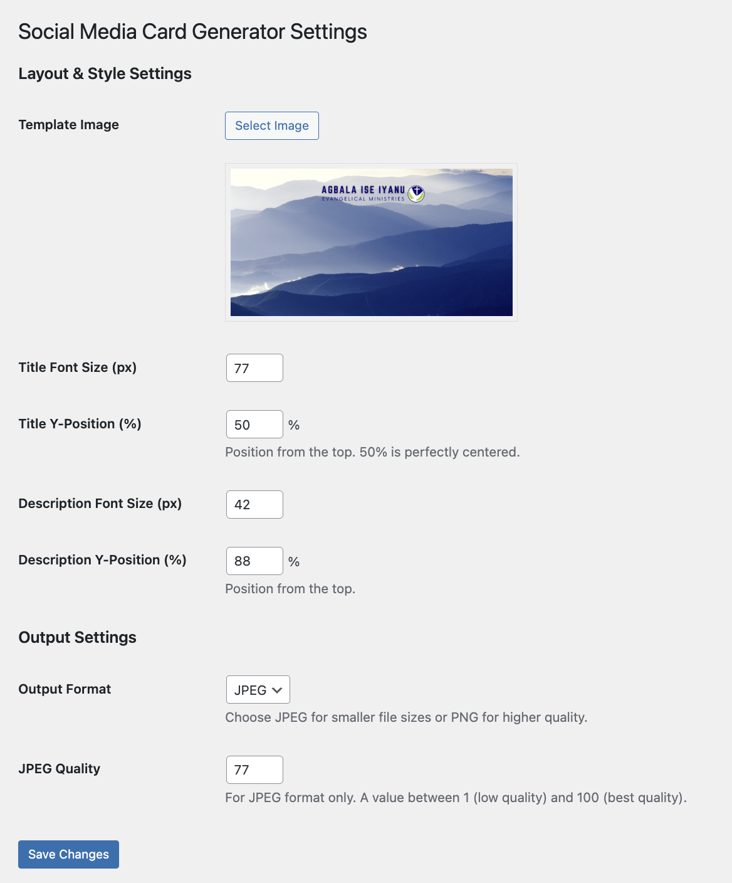732x883 pixels.
Task: Focus the Title Font Size input
Action: [254, 368]
